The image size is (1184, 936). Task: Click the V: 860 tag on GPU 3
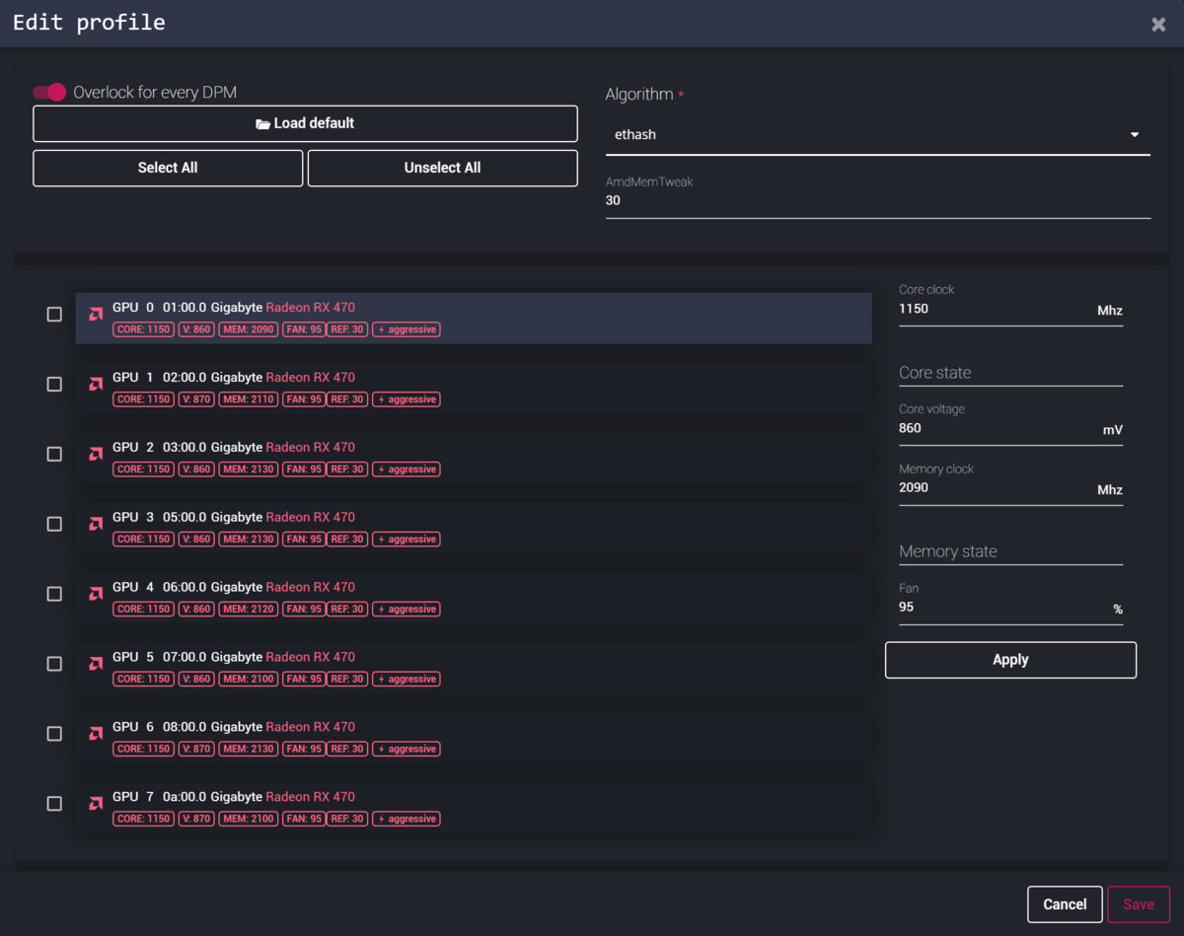[x=196, y=540]
